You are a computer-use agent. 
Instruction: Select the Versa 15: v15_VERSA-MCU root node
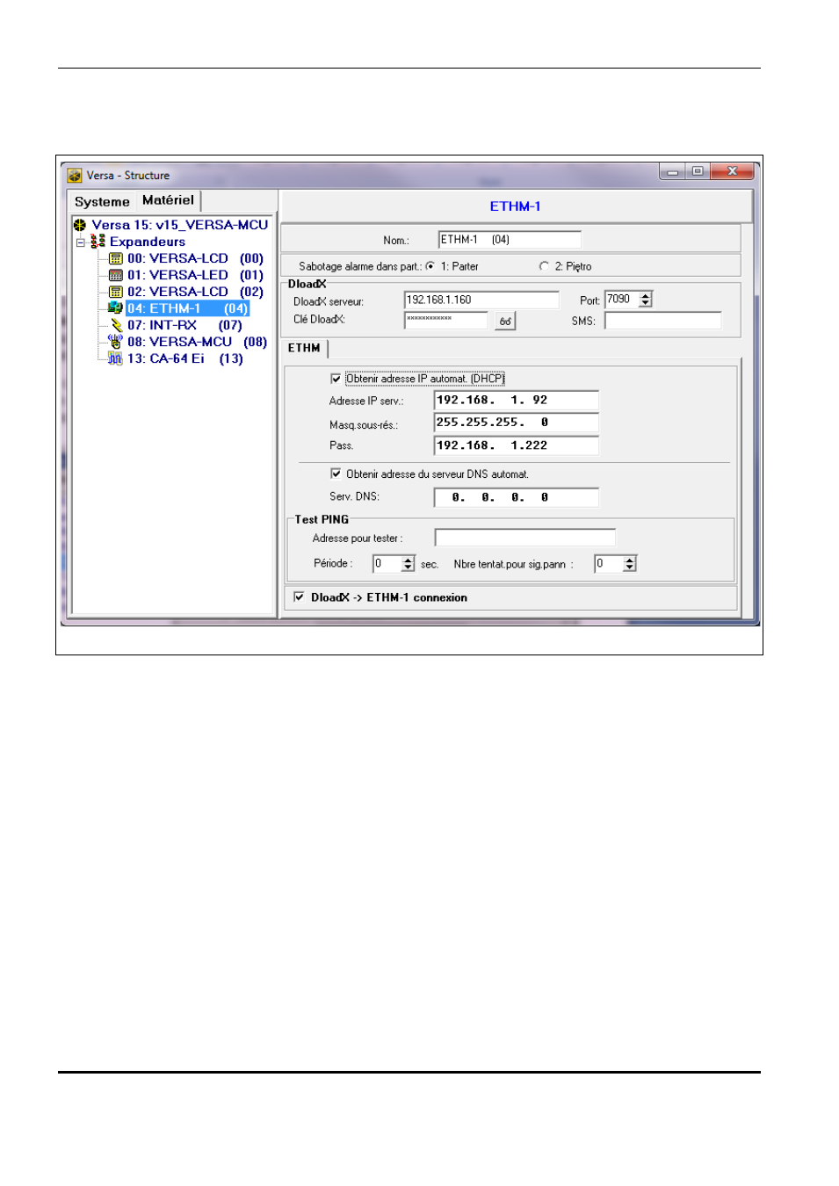pyautogui.click(x=180, y=225)
